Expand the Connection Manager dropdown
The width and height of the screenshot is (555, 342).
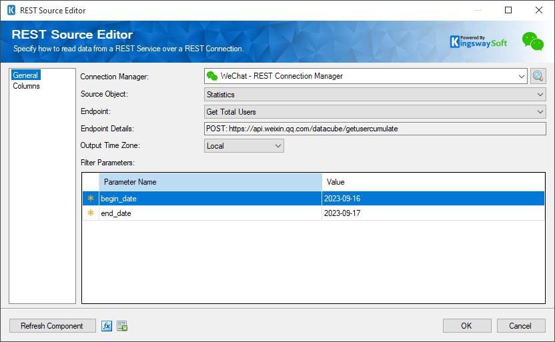pos(522,76)
